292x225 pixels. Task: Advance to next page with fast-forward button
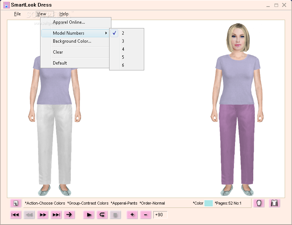(43, 215)
